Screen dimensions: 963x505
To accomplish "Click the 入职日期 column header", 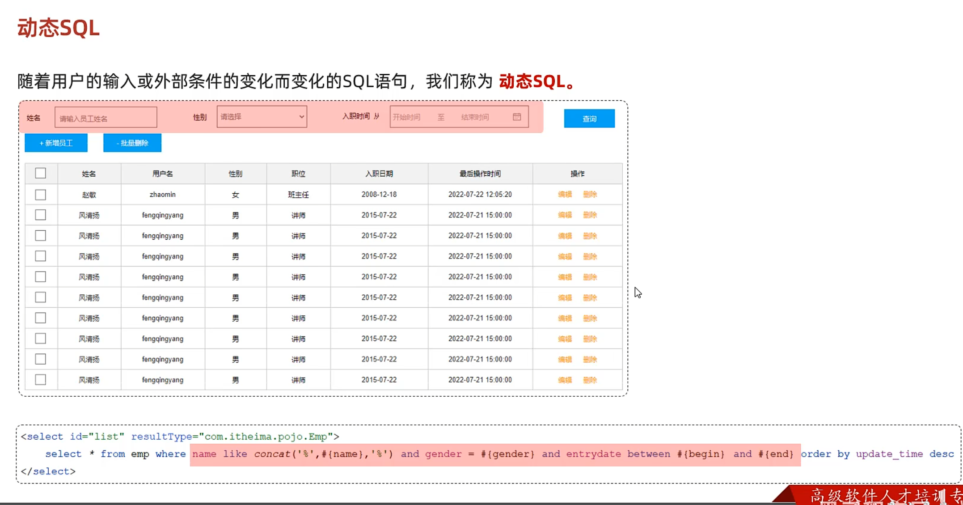I will click(x=379, y=174).
